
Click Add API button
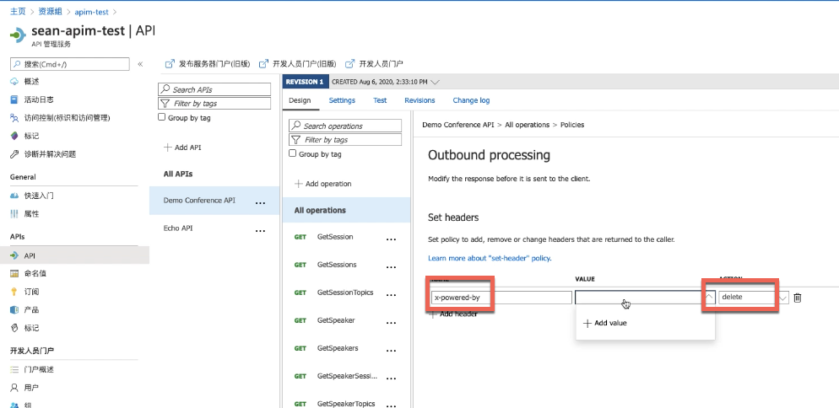pos(182,147)
